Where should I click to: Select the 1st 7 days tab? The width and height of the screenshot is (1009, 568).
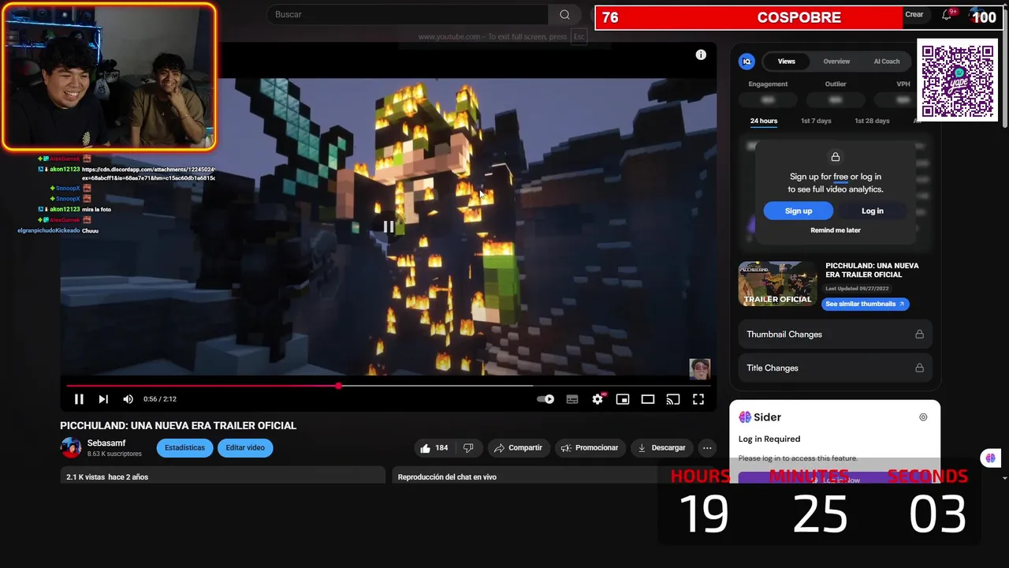(x=816, y=121)
